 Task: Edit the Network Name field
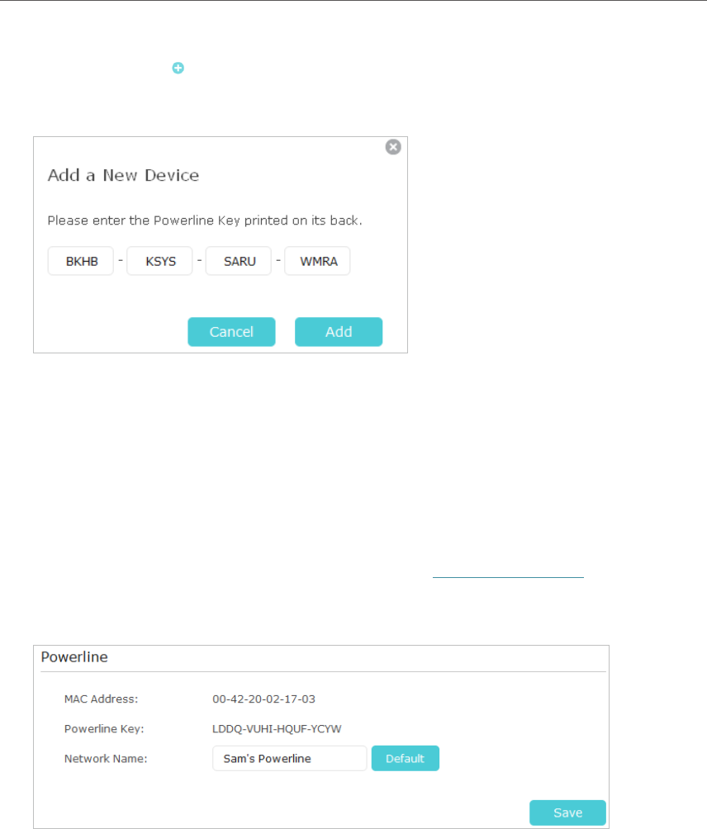(x=289, y=758)
